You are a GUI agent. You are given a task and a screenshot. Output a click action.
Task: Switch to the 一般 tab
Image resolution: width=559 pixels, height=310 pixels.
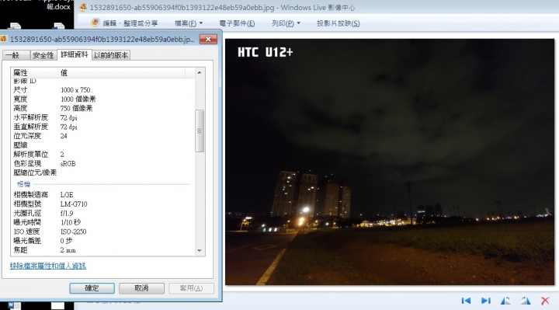16,55
